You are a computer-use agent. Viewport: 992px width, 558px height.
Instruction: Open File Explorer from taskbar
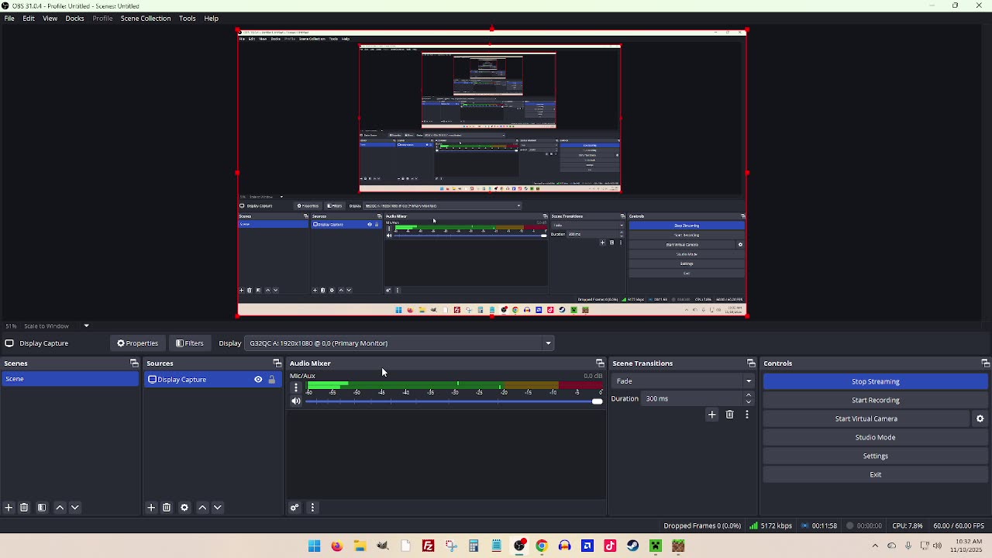coord(360,546)
